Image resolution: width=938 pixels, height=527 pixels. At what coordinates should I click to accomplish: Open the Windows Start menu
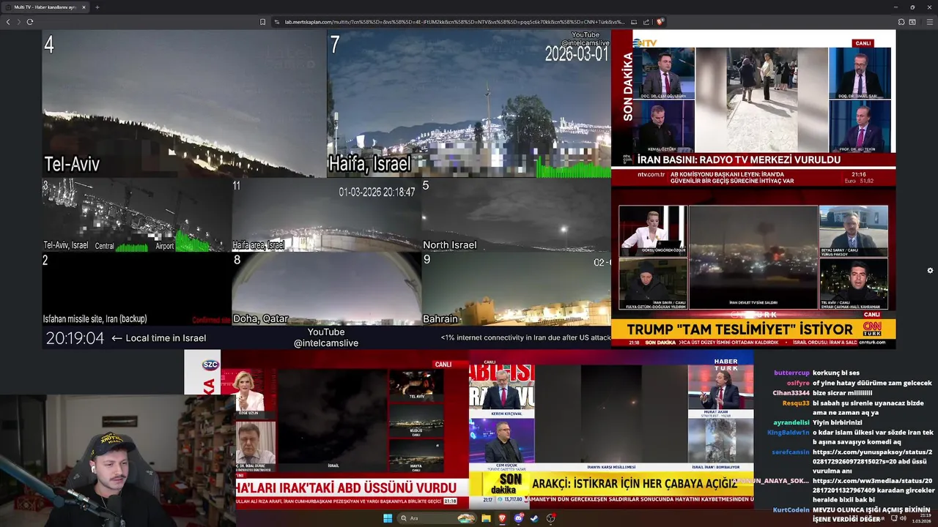pos(388,518)
